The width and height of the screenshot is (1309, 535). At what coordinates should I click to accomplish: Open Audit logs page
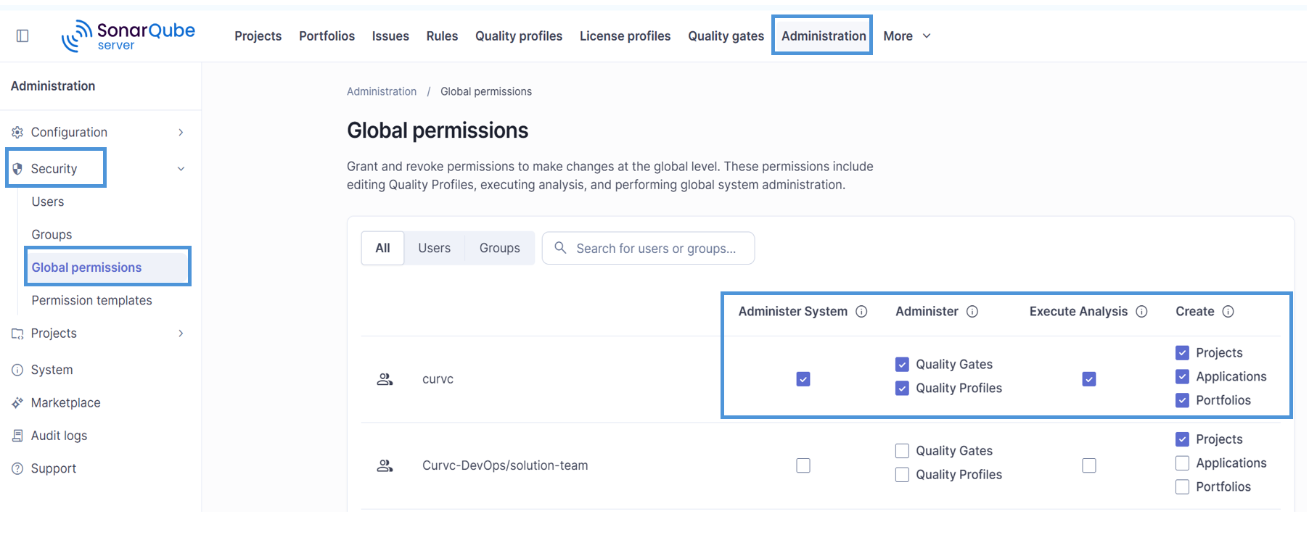(59, 436)
